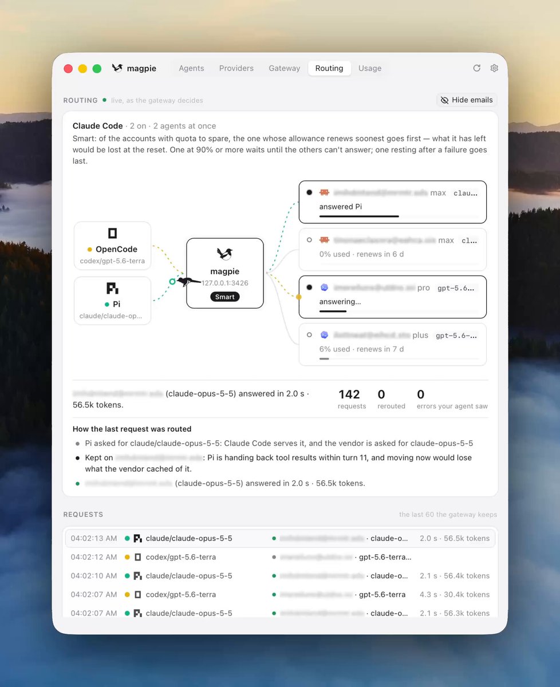560x687 pixels.
Task: Click 'plus' plan label in '6% used' card
Action: (x=420, y=335)
